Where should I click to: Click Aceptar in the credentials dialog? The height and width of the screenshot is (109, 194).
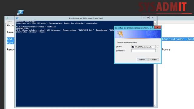pos(142,60)
